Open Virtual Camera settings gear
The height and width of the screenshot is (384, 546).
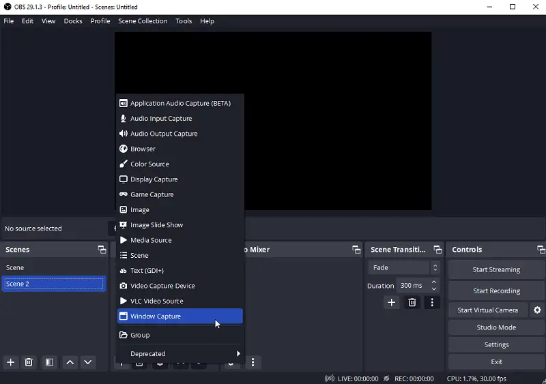537,310
